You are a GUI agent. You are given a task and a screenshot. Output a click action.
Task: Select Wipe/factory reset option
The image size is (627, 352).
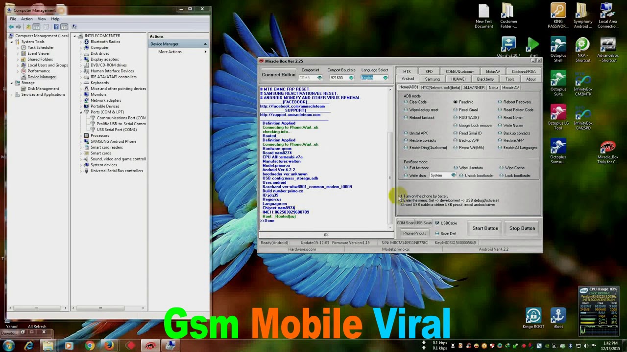point(421,110)
